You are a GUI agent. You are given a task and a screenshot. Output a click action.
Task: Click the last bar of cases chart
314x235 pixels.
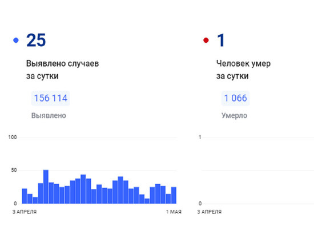pyautogui.click(x=174, y=195)
